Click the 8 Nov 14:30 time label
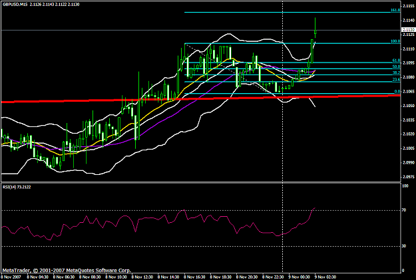Screen dimensions: 416x280 point(168,277)
